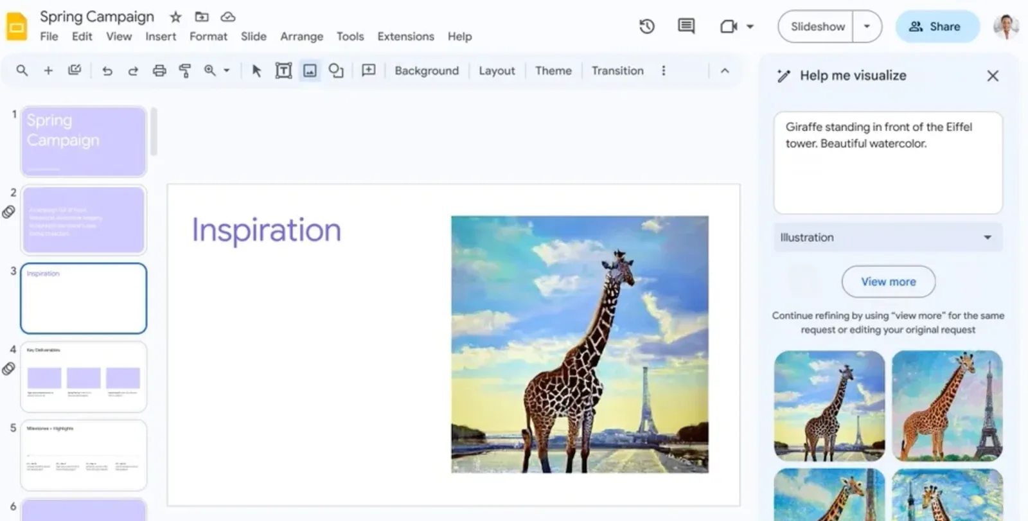Screen dimensions: 1028x521
Task: Close the Help me visualize panel
Action: click(993, 76)
